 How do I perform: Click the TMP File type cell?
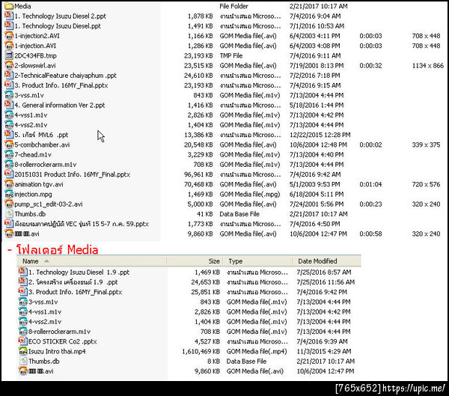tap(230, 55)
